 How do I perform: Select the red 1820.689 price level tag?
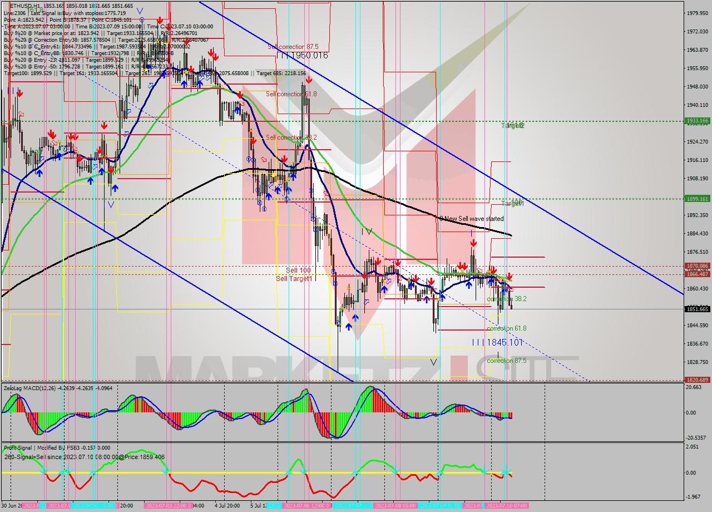[696, 380]
